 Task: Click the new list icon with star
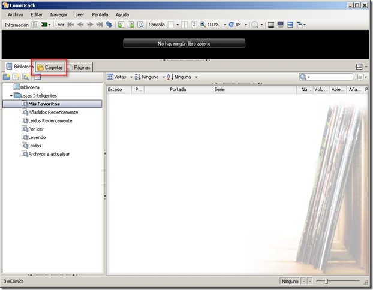pyautogui.click(x=16, y=77)
